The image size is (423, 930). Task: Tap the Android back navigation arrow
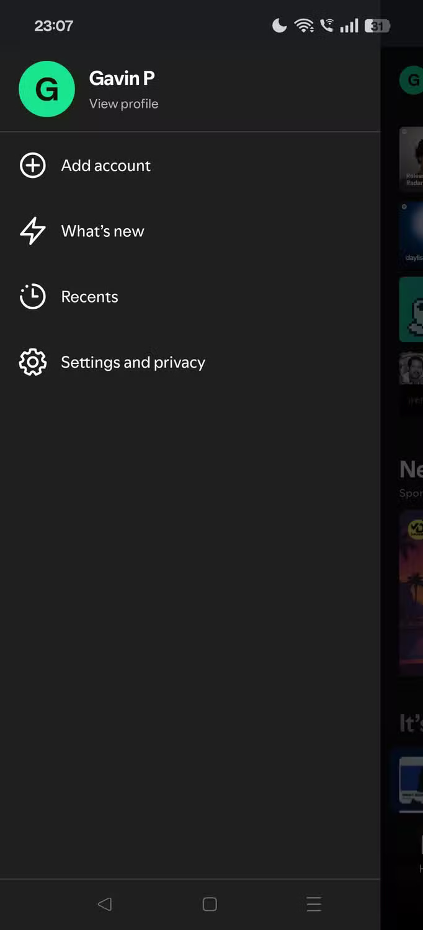[105, 904]
